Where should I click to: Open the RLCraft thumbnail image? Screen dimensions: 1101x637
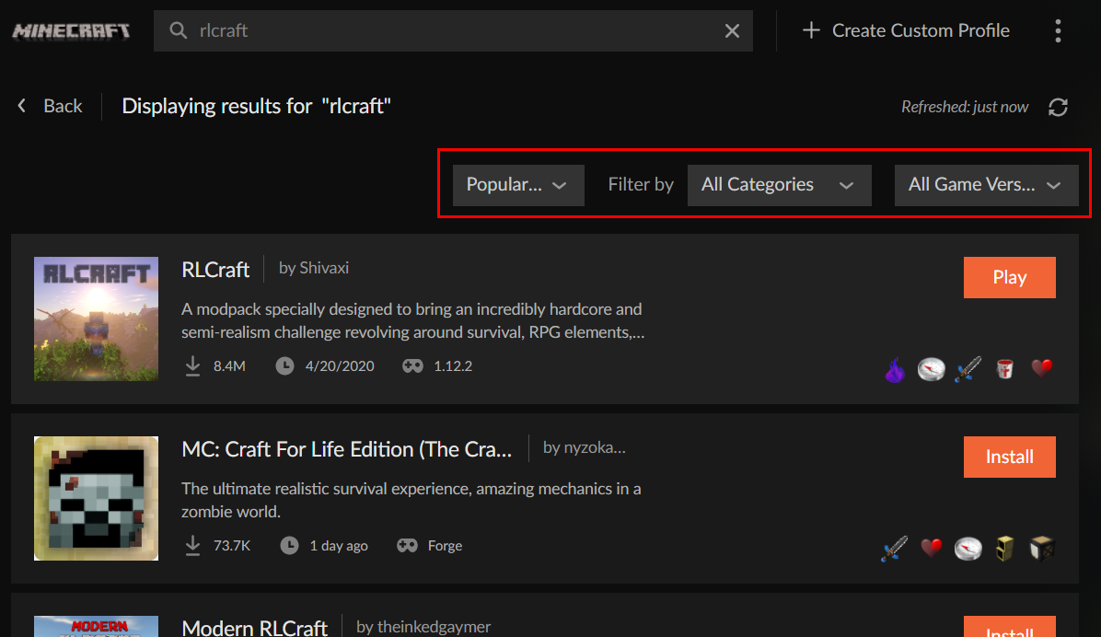(96, 318)
